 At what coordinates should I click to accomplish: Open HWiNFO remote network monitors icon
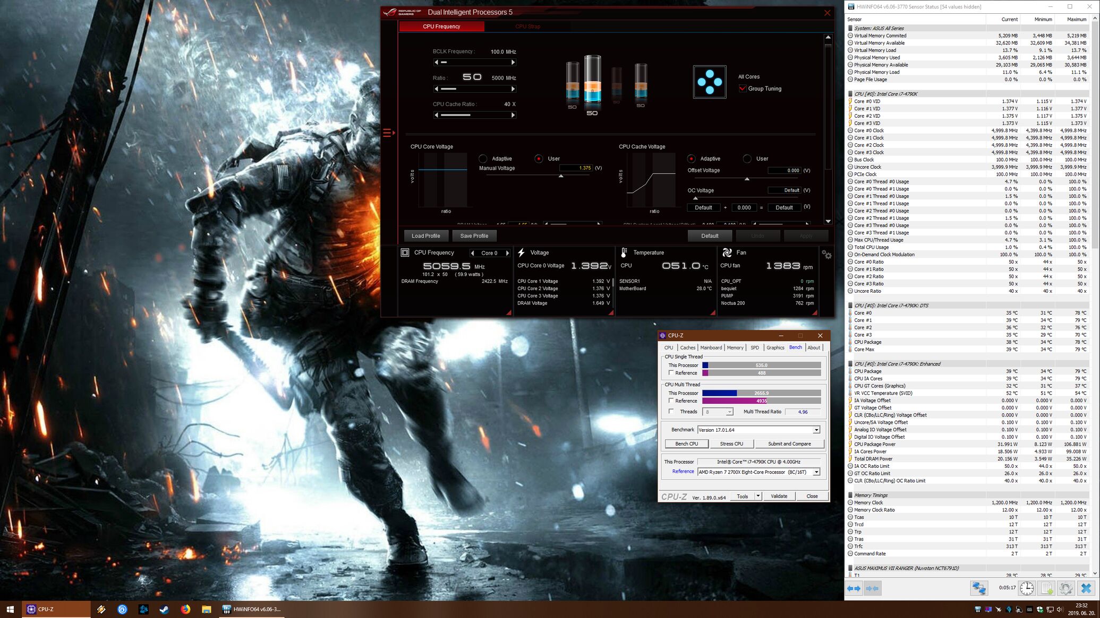[978, 588]
